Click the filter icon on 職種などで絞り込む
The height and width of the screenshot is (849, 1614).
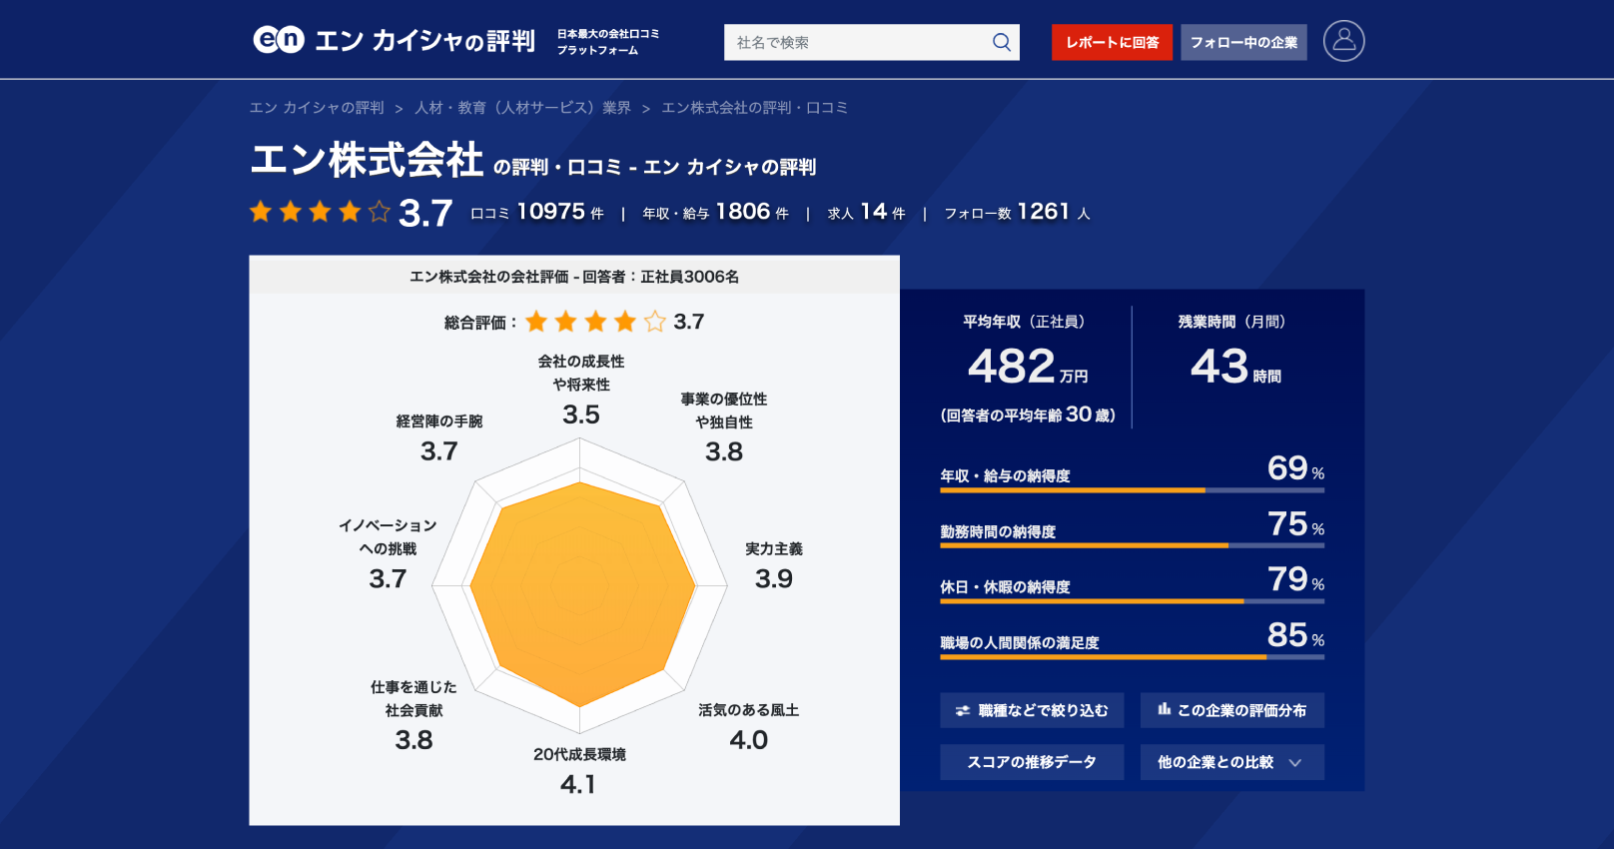click(963, 710)
